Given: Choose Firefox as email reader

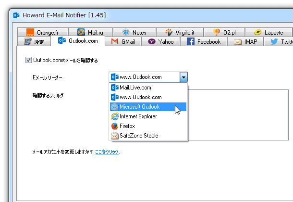Looking at the screenshot, I should [x=148, y=126].
